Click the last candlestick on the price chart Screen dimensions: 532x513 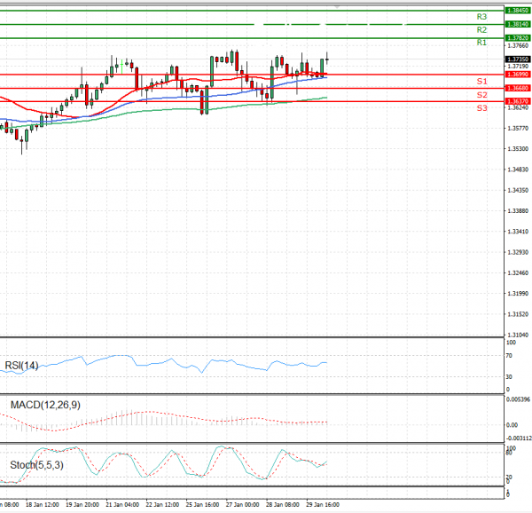pos(328,59)
